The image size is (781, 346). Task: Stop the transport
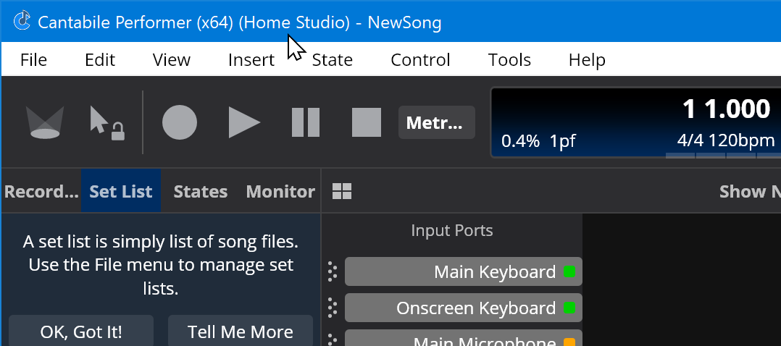(x=367, y=122)
